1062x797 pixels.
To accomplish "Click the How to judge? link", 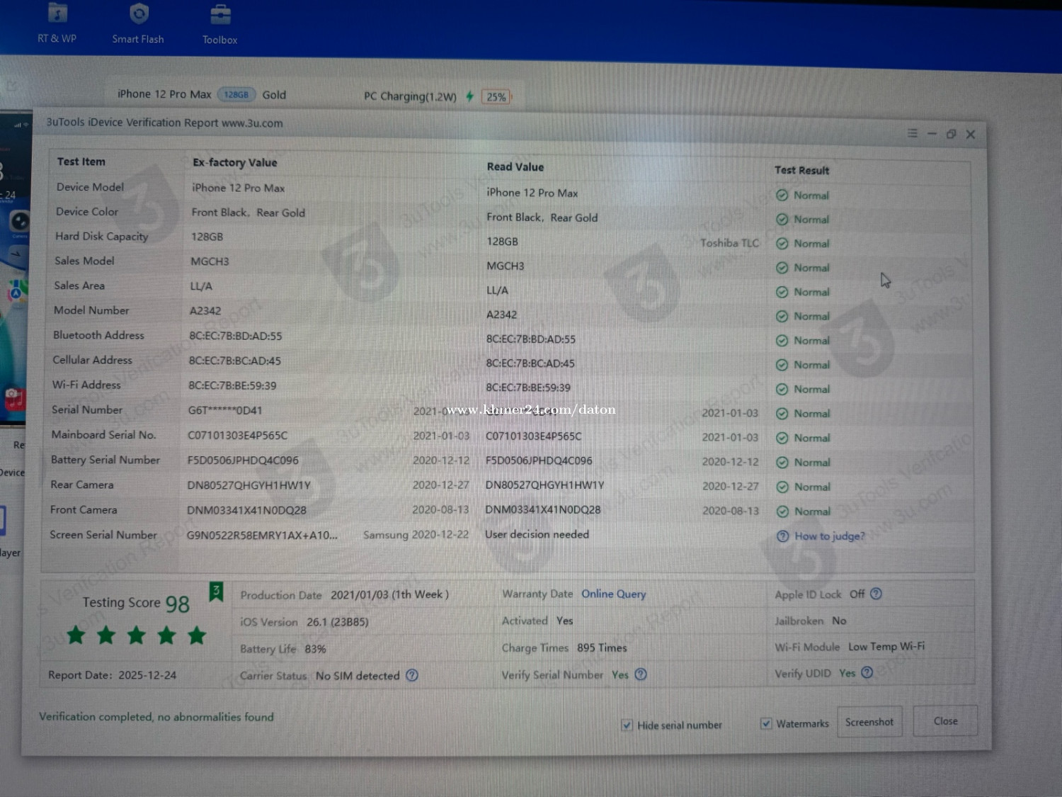I will coord(829,536).
